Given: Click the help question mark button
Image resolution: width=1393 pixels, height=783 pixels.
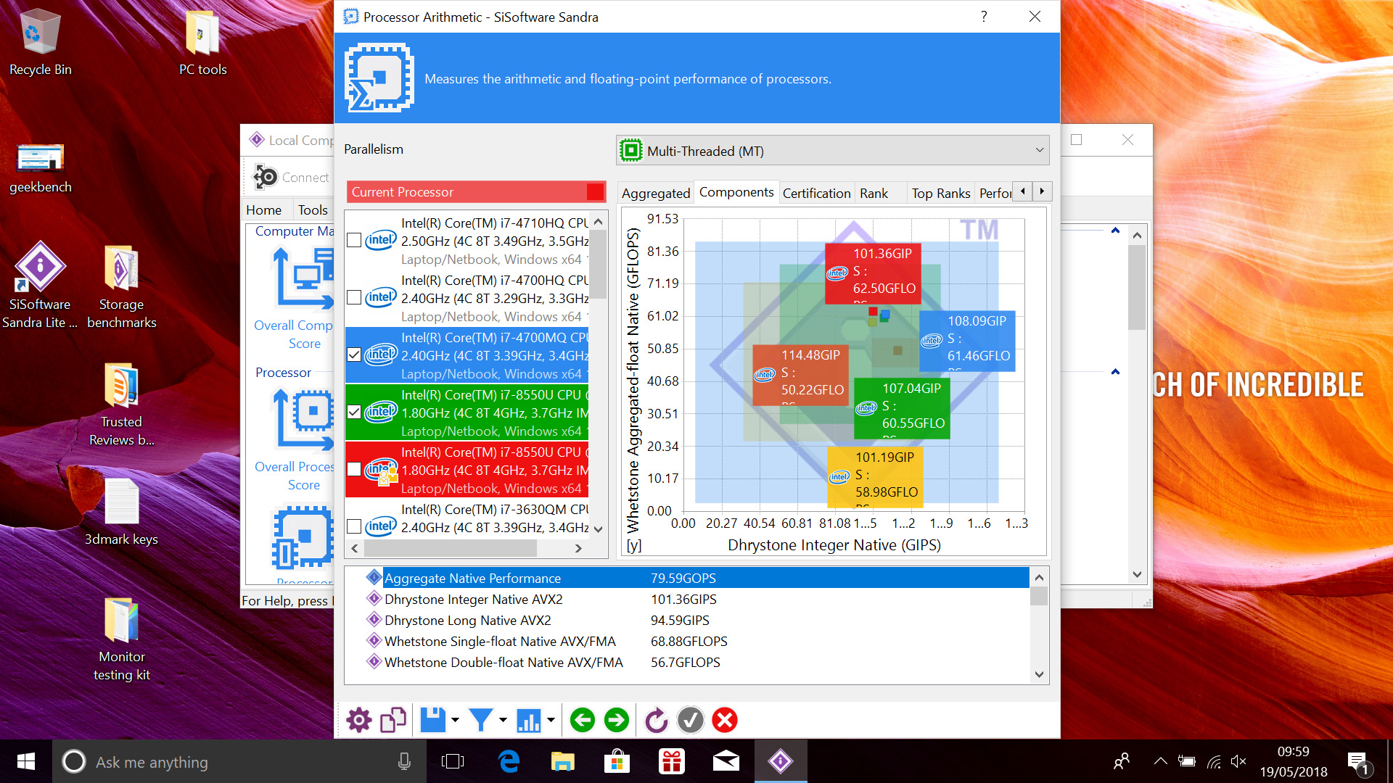Looking at the screenshot, I should (x=984, y=17).
